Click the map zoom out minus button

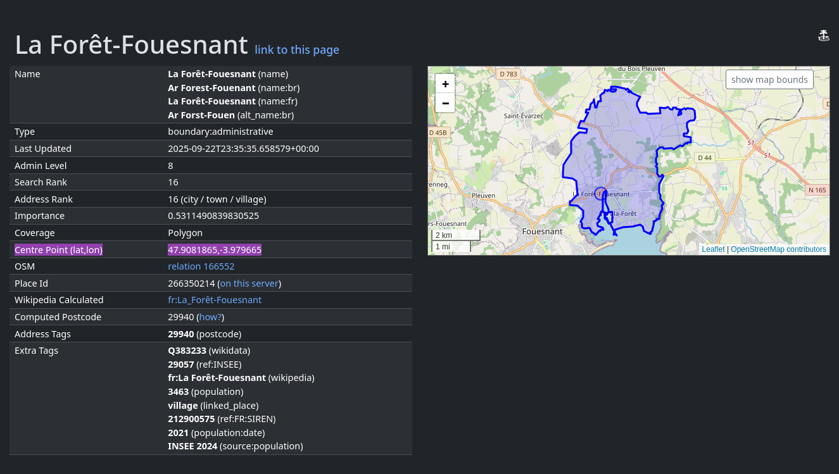445,103
